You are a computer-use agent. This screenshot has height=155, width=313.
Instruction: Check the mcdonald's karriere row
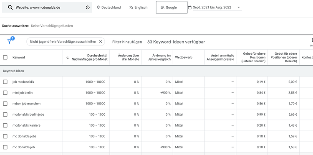[5, 125]
